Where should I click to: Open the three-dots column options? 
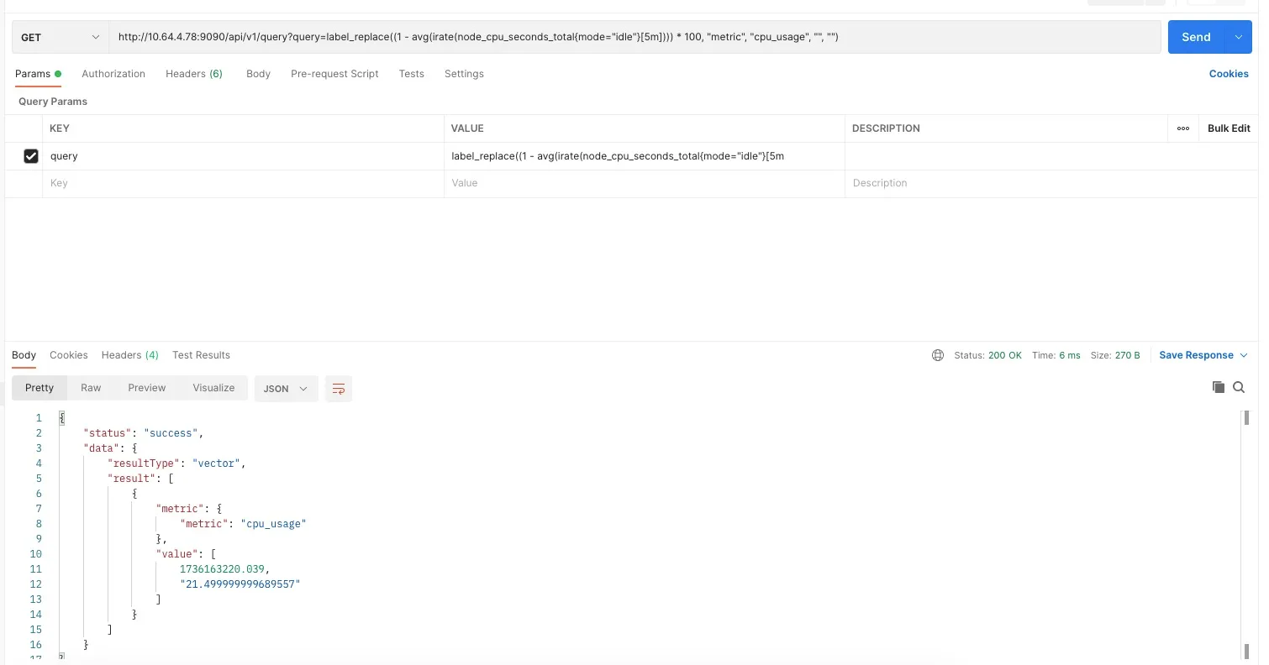[x=1183, y=128]
